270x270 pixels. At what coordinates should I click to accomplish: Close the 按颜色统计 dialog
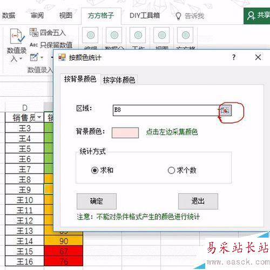pos(258,57)
